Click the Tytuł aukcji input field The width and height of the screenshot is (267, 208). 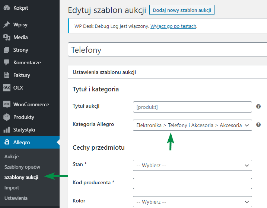pyautogui.click(x=193, y=107)
